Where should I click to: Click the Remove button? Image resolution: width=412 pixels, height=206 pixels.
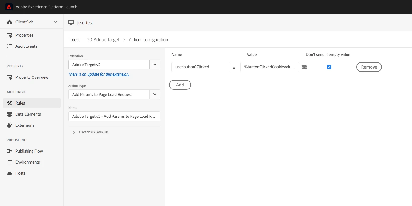369,67
